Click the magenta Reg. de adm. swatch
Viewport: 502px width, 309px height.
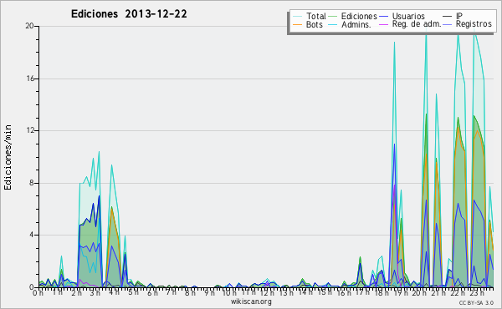pos(383,24)
